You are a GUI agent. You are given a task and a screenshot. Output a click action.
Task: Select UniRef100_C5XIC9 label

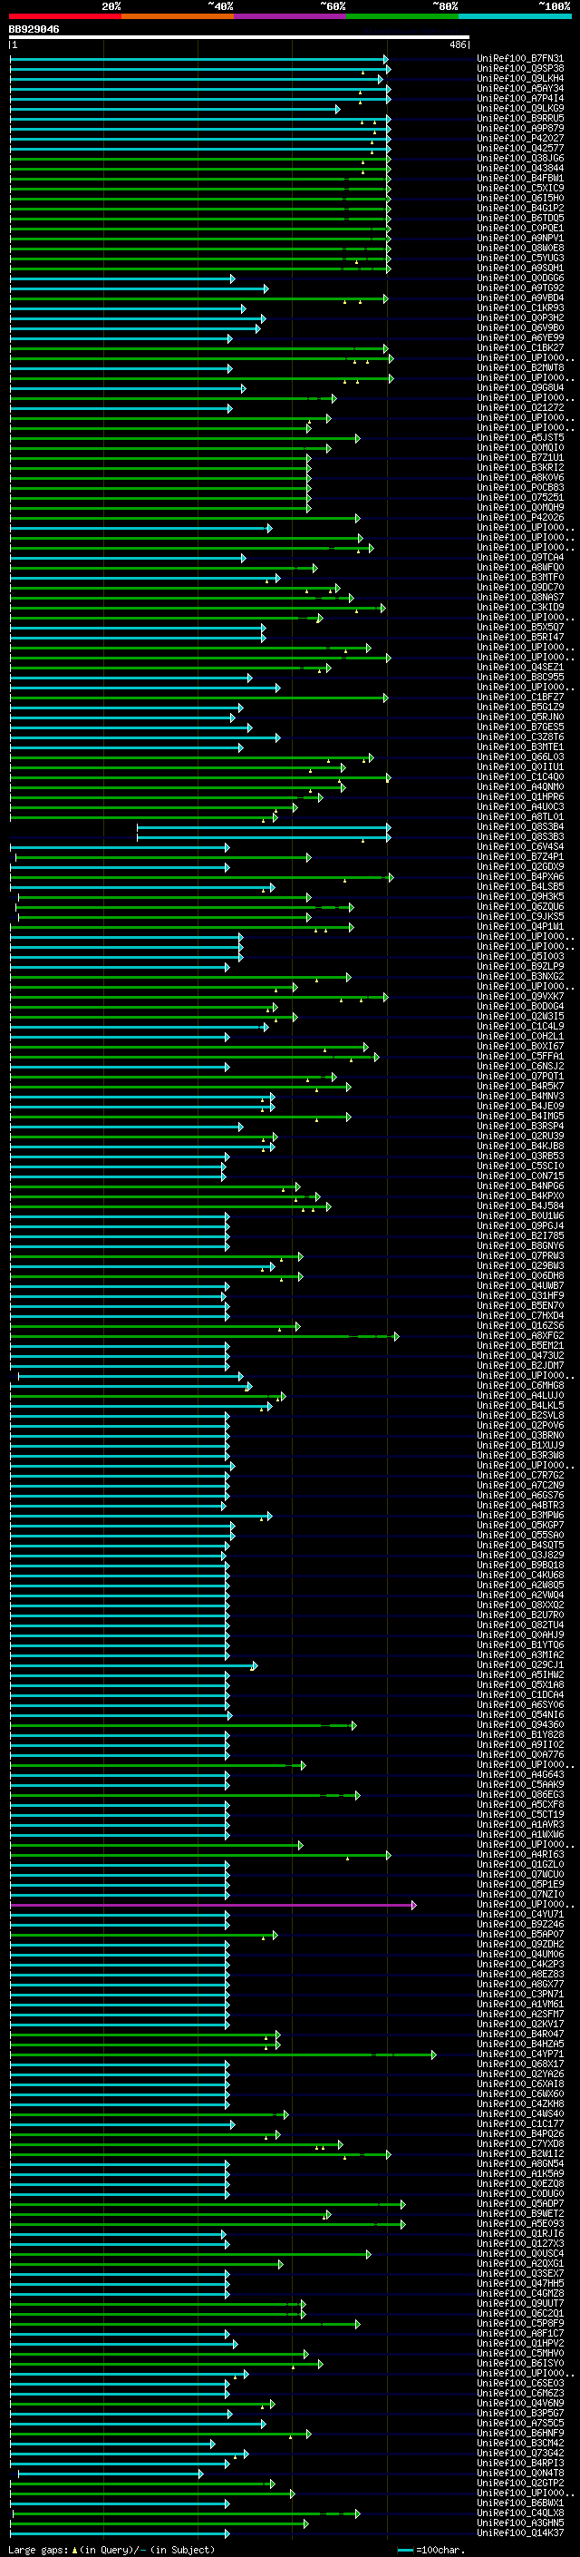520,188
